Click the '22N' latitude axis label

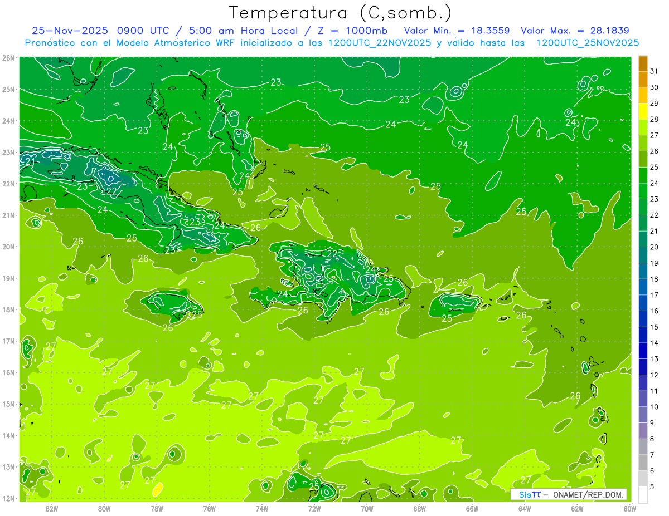pos(9,184)
